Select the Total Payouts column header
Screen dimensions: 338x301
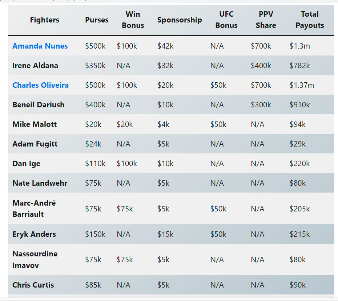pyautogui.click(x=310, y=20)
